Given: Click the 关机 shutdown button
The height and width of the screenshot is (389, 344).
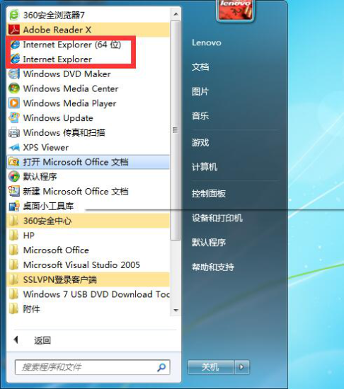Looking at the screenshot, I should coord(211,366).
